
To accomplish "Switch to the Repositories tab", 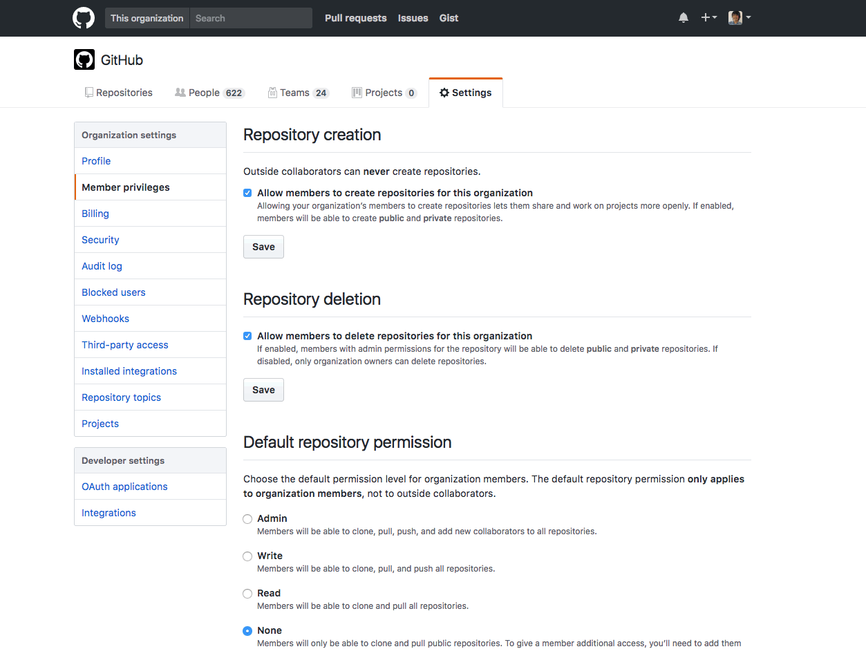I will 118,93.
